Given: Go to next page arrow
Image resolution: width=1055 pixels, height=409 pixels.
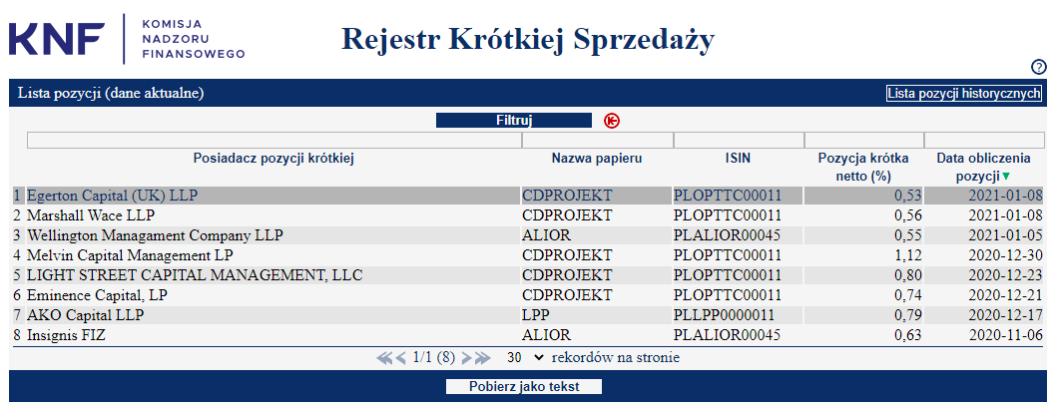Looking at the screenshot, I should click(465, 358).
